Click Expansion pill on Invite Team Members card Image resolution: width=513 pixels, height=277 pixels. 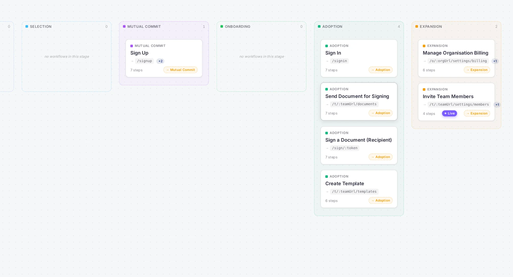(x=477, y=113)
